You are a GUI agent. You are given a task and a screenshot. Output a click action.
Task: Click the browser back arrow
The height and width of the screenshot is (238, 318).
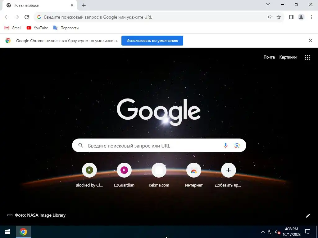(x=7, y=17)
